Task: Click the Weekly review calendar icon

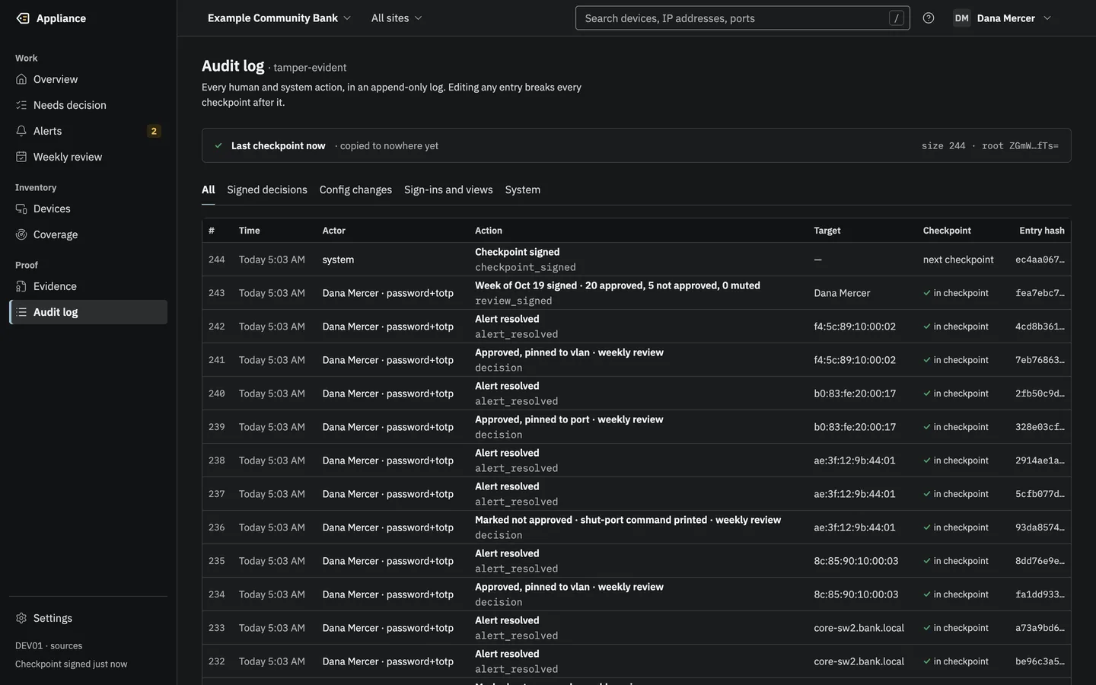Action: click(21, 157)
